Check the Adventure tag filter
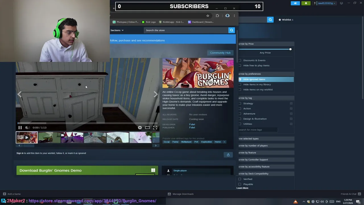The height and width of the screenshot is (205, 364). pos(240,114)
